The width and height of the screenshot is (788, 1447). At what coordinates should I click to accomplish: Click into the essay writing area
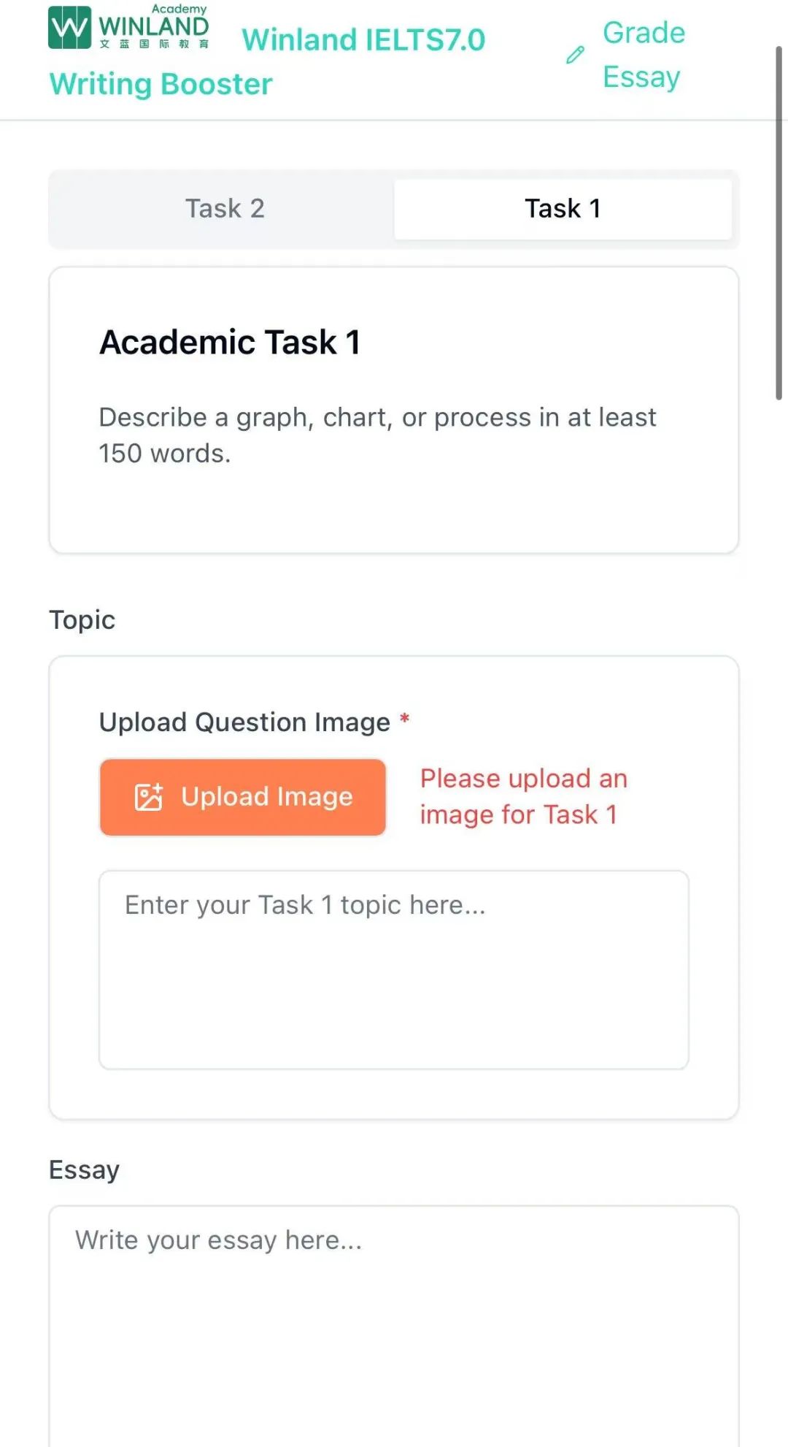click(394, 1326)
